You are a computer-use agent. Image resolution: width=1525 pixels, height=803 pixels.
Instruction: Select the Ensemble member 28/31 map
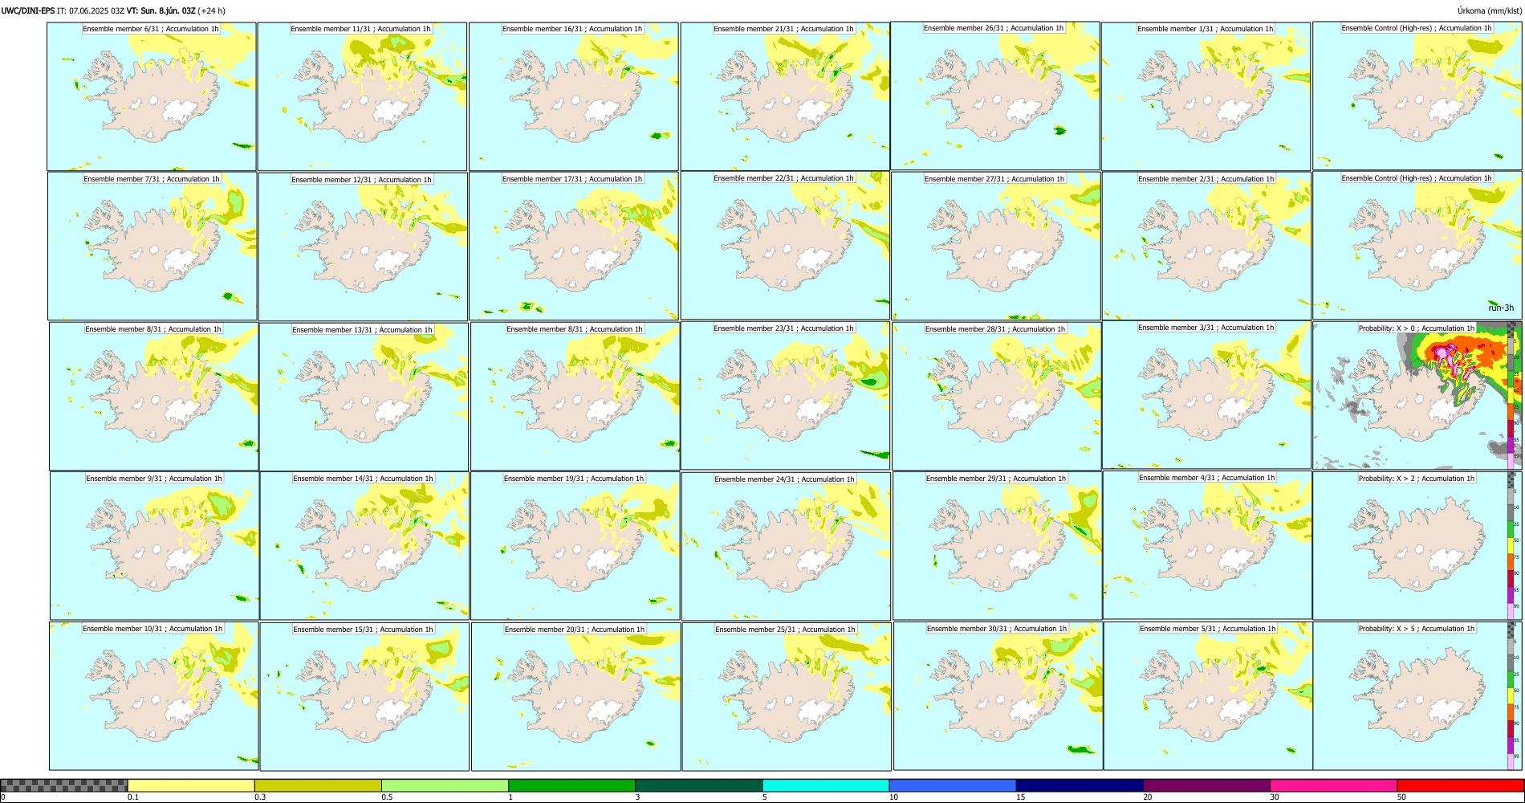pos(997,397)
